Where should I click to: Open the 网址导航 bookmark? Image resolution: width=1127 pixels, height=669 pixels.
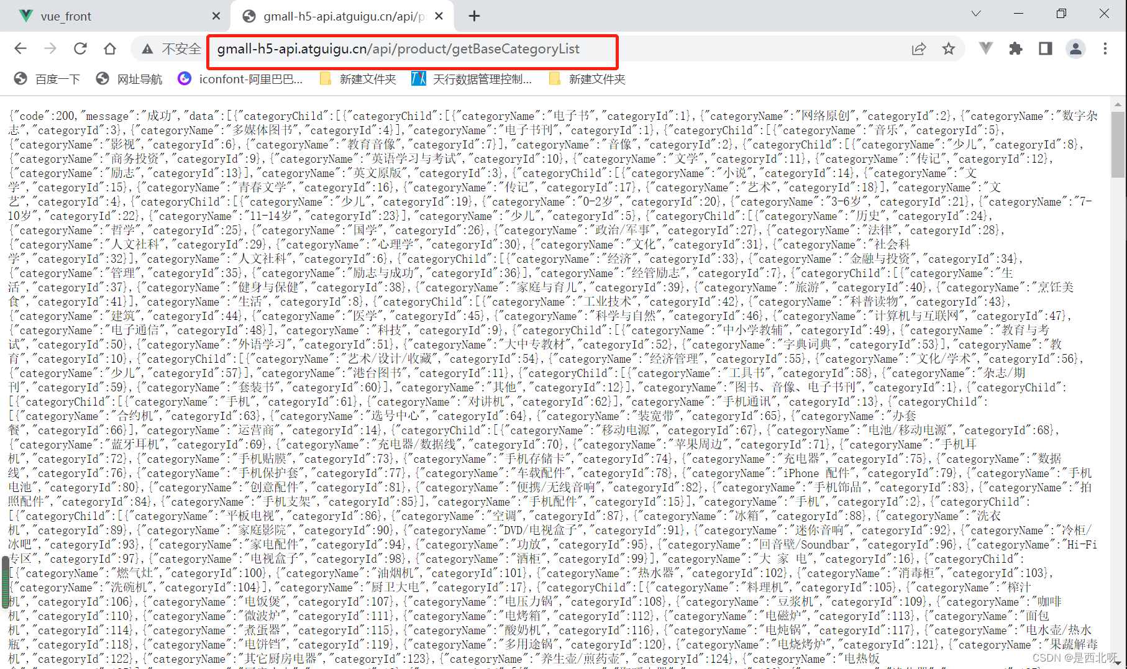pyautogui.click(x=129, y=79)
